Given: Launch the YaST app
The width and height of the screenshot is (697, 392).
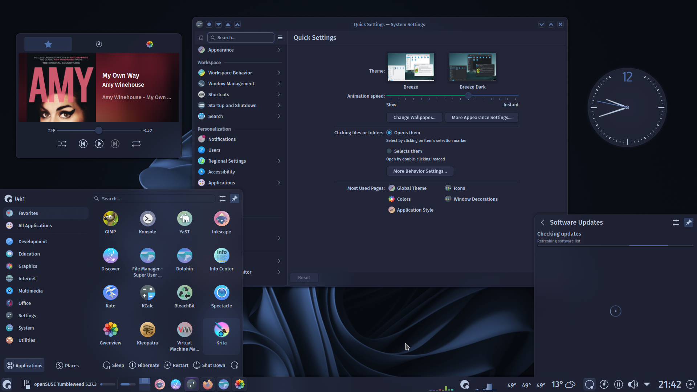Looking at the screenshot, I should [x=184, y=222].
